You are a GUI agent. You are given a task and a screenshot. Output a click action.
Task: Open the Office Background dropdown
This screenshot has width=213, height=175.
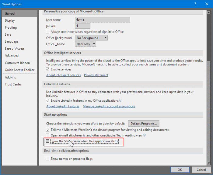(91, 38)
